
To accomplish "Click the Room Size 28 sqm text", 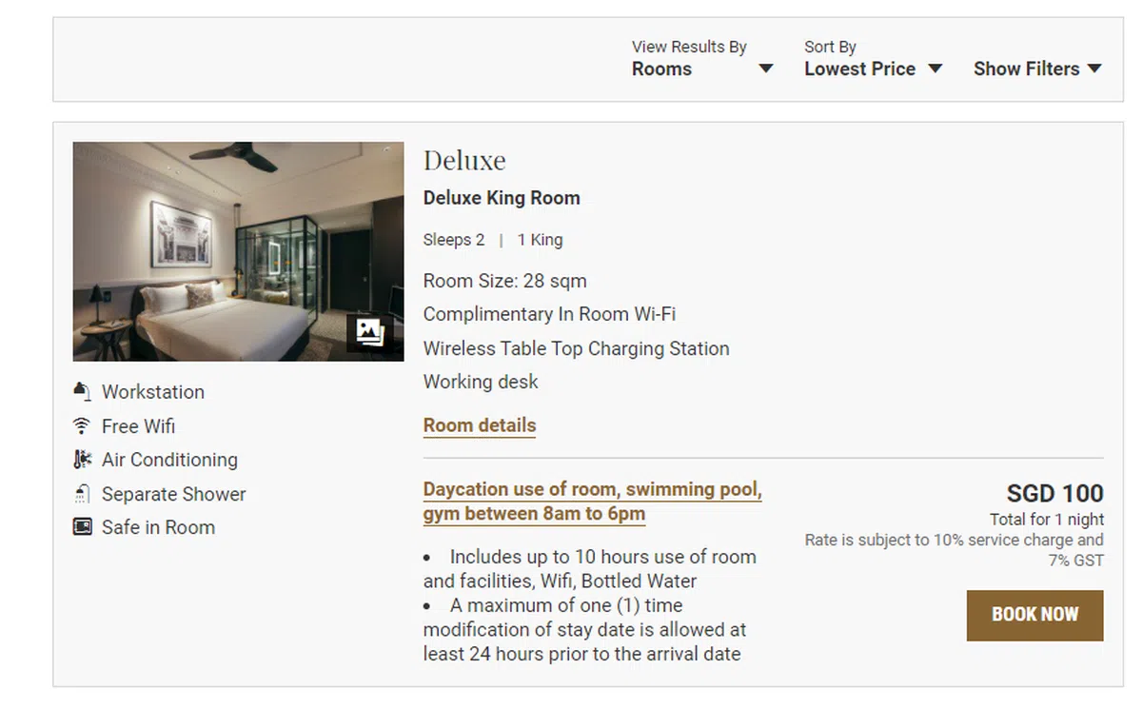I will [504, 281].
